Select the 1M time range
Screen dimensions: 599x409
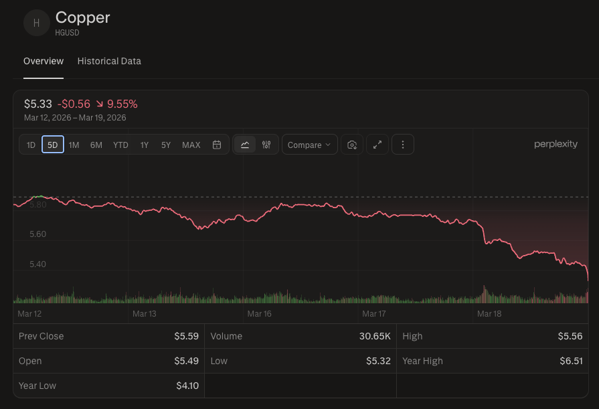tap(74, 145)
